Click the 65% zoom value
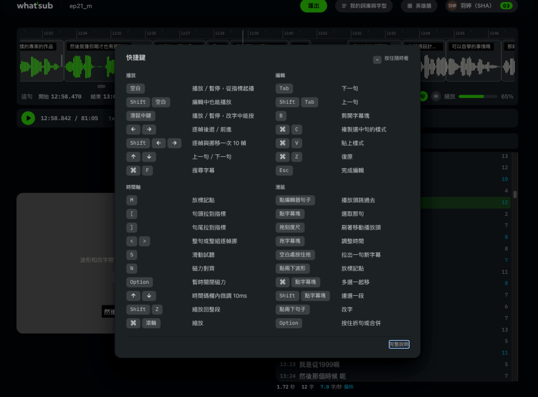The image size is (538, 397). tap(507, 96)
